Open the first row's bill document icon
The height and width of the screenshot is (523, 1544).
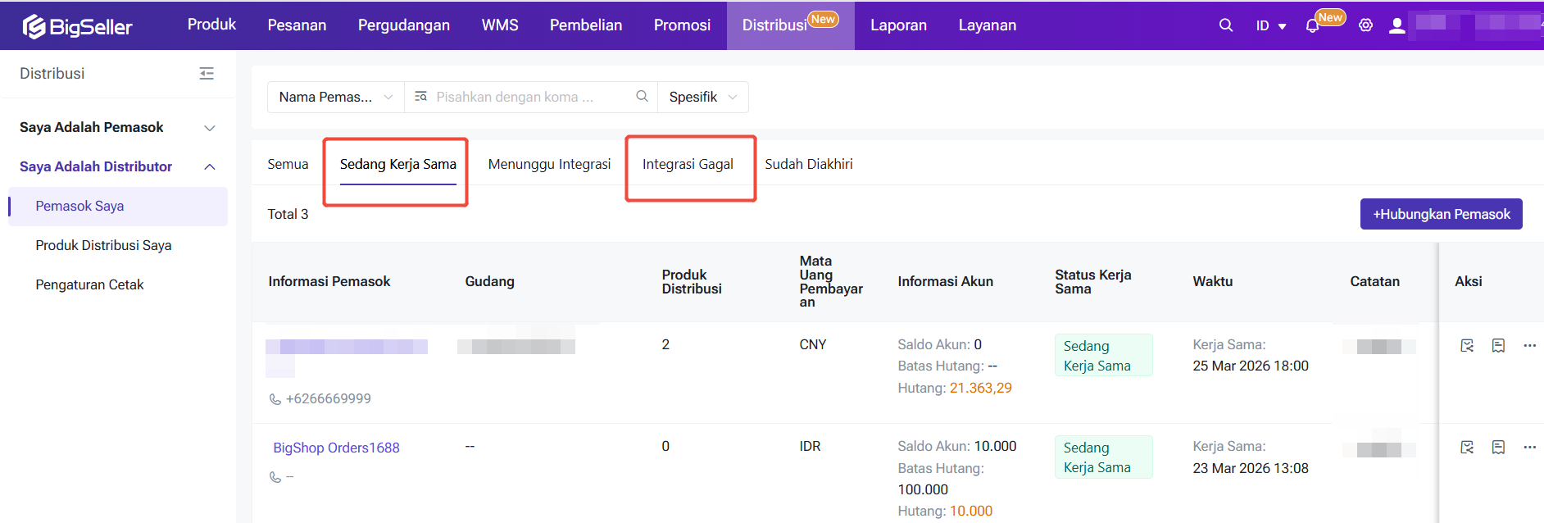tap(1498, 346)
